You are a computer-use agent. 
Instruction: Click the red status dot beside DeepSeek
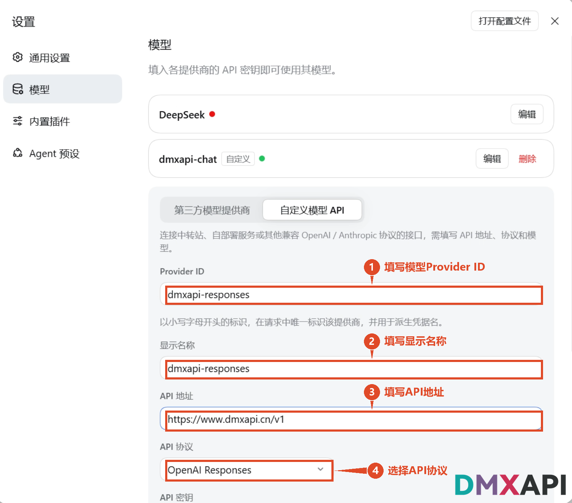coord(212,114)
